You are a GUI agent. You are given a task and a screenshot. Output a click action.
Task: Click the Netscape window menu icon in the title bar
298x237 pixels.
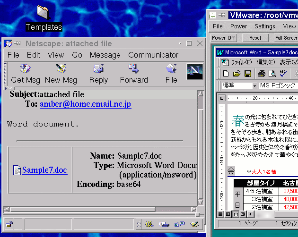click(8, 43)
